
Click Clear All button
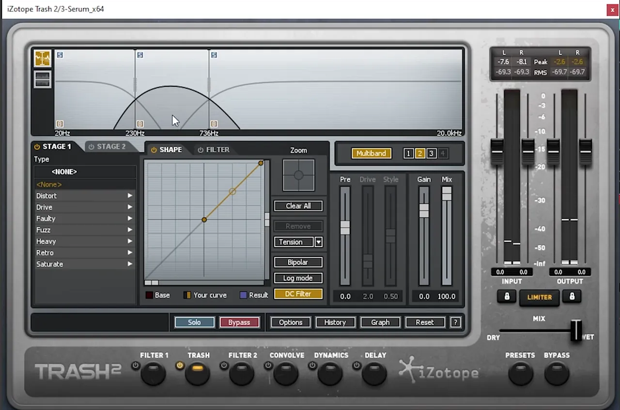click(x=298, y=206)
